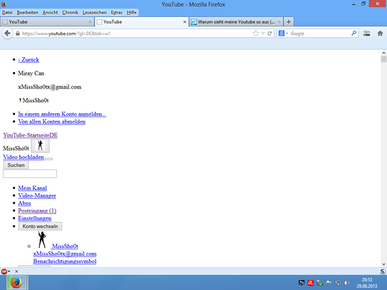Screen dimensions: 387x290
Task: Open the downloads indicator icon
Action: click(x=367, y=33)
